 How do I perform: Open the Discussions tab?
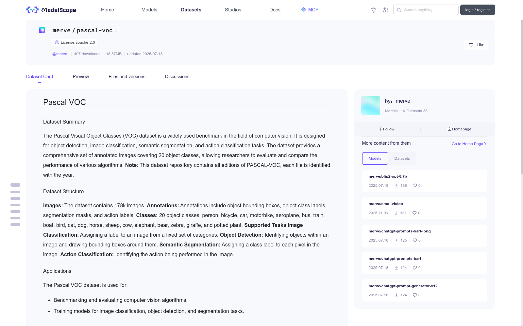coord(177,77)
